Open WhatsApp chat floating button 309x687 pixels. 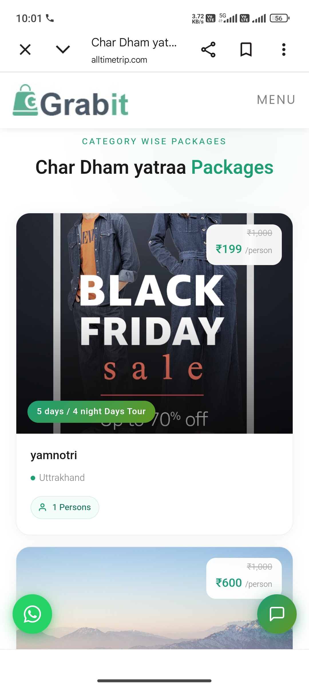(x=32, y=614)
